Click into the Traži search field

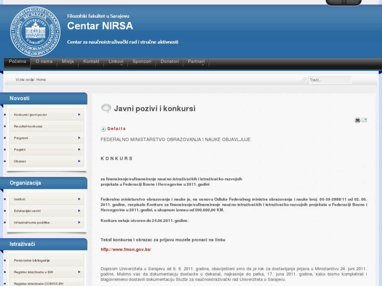pos(329,80)
